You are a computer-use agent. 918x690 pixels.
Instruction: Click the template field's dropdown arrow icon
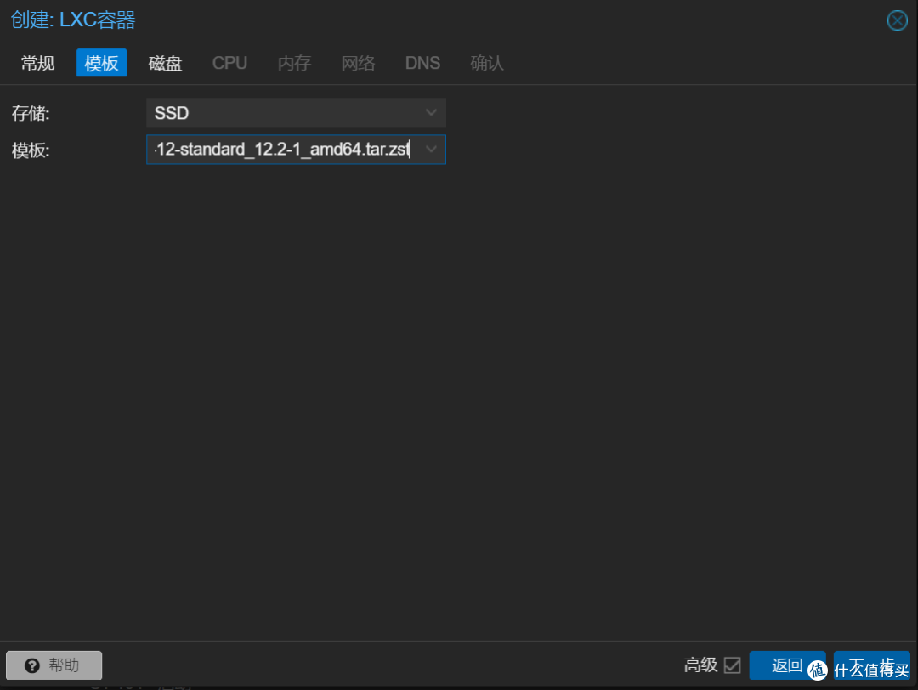coord(431,149)
